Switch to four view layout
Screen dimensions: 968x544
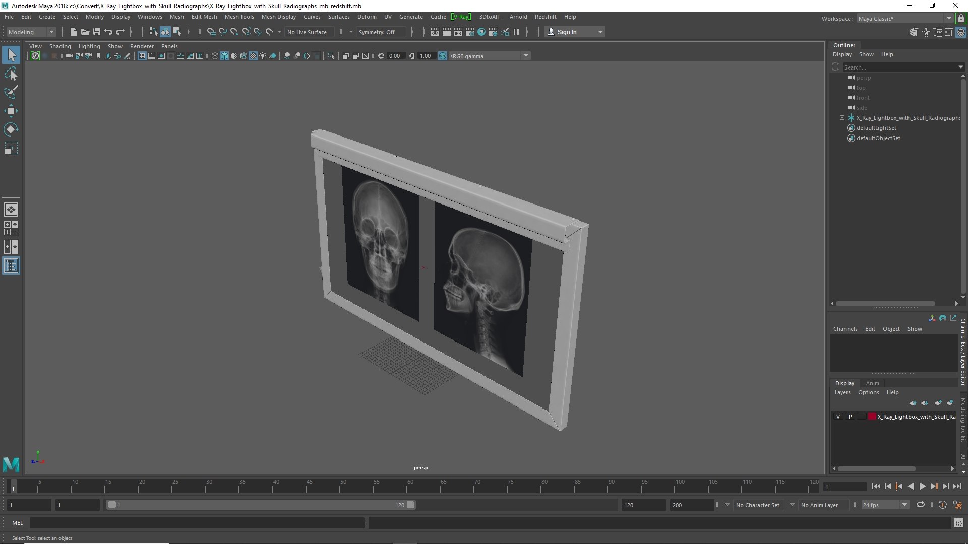point(11,228)
